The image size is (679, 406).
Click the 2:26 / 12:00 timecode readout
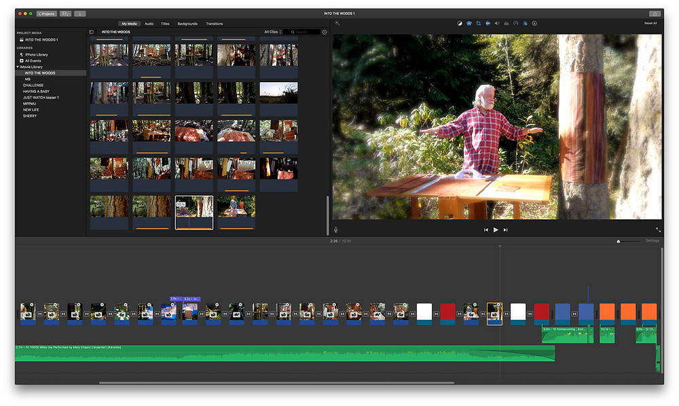[x=340, y=241]
